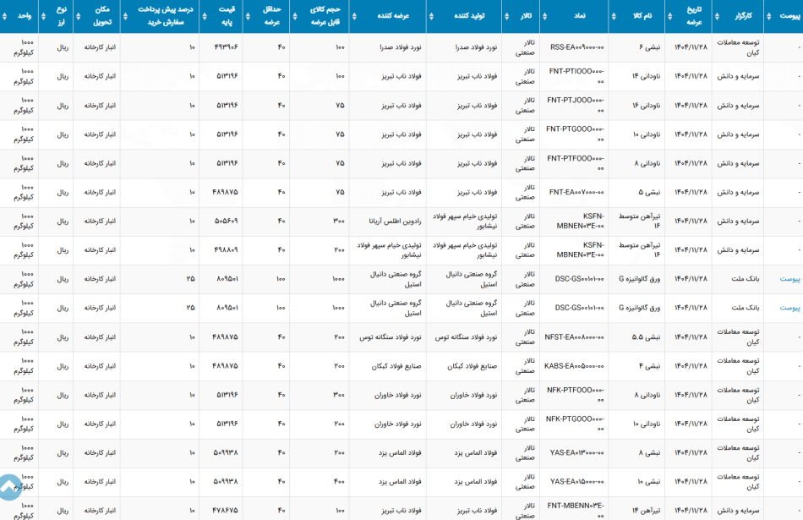Click the مکان تحویل sort icon
Viewport: 803px width, 520px height.
pyautogui.click(x=79, y=16)
